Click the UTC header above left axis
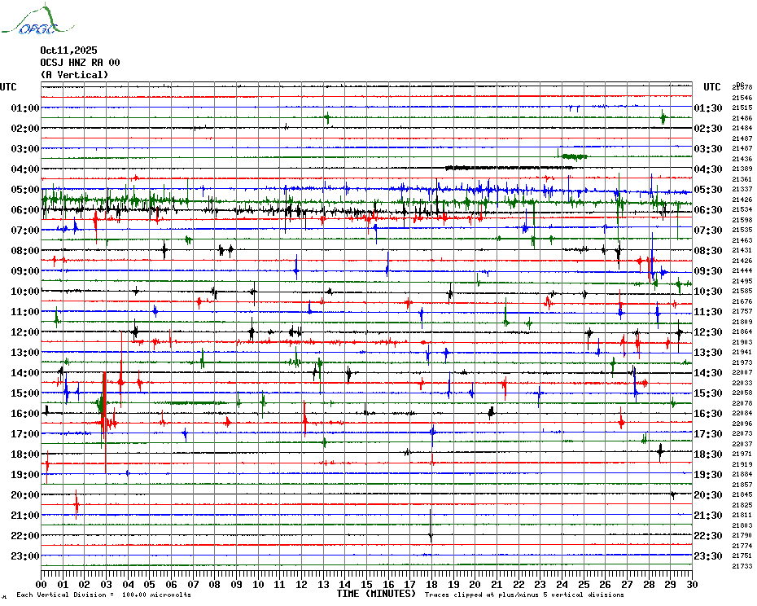This screenshot has width=757, height=606. pos(8,87)
